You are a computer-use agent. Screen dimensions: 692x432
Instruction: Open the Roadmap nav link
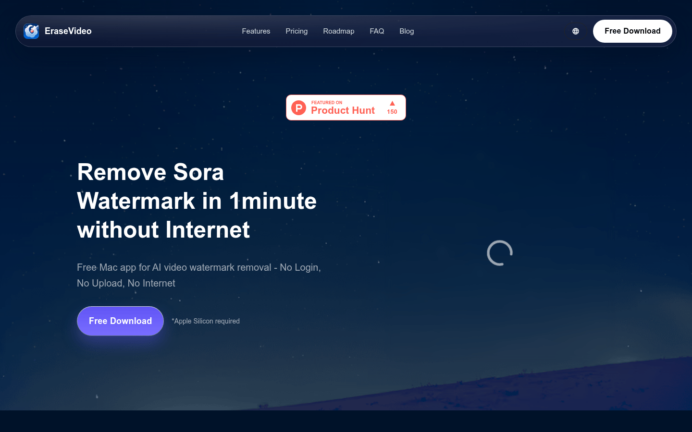(x=338, y=31)
